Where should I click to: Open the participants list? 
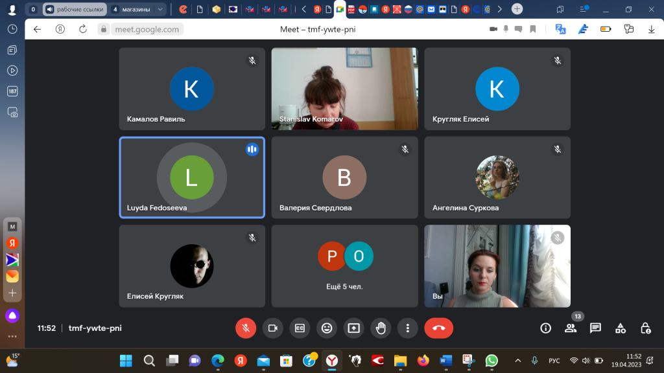(571, 328)
